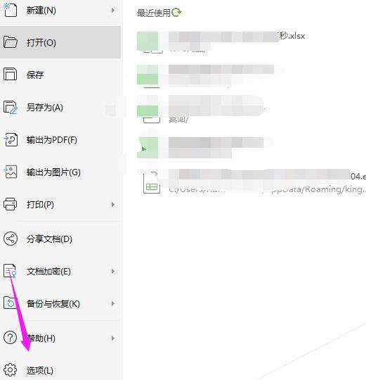This screenshot has width=366, height=380.
Task: Expand the 备份与恢复(K) submenu arrow
Action: (x=113, y=304)
